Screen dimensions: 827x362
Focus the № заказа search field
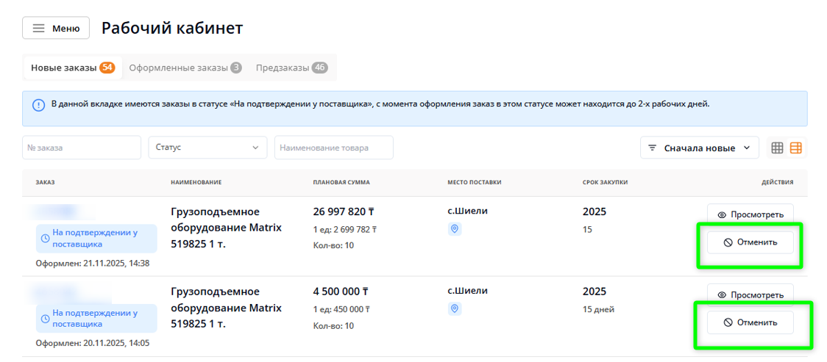pos(81,148)
